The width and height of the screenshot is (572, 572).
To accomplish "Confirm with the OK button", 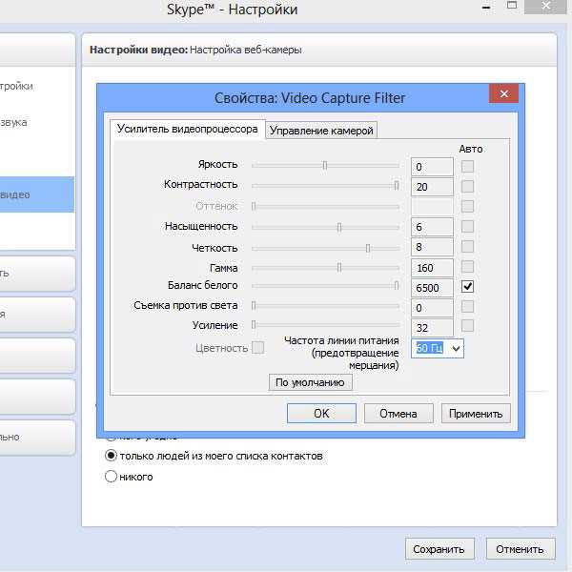I will [321, 414].
